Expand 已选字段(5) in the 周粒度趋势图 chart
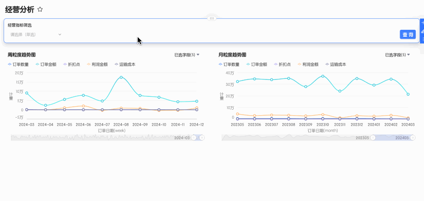This screenshot has height=201, width=424. 187,55
